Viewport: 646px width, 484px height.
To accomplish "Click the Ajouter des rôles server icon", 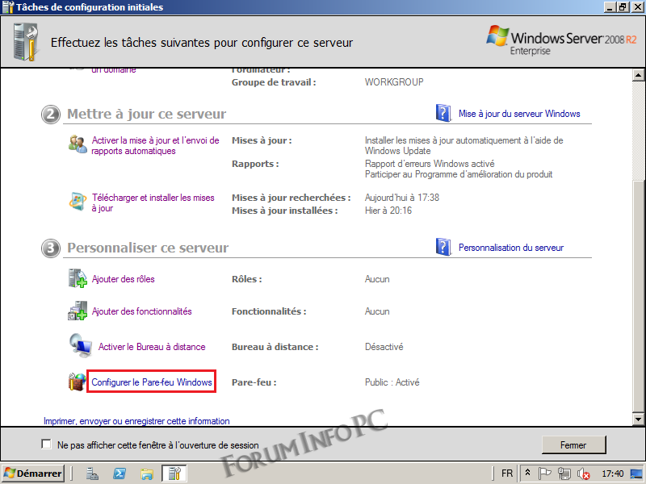I will pos(78,278).
